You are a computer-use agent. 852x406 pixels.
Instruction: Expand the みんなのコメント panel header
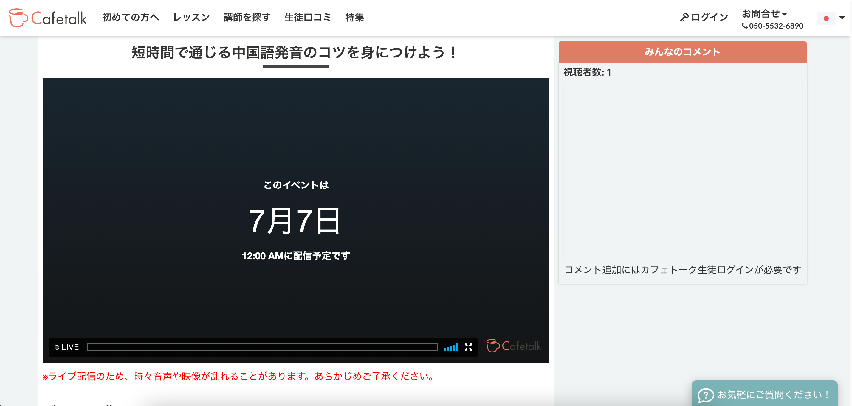tap(682, 51)
